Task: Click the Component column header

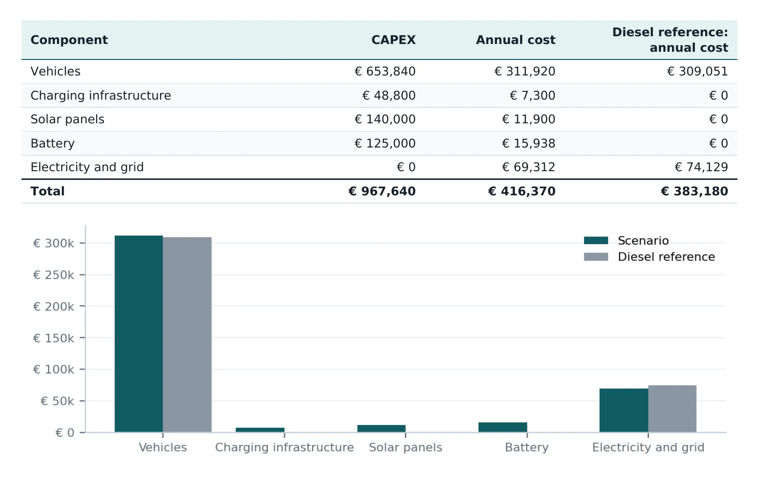Action: point(69,40)
